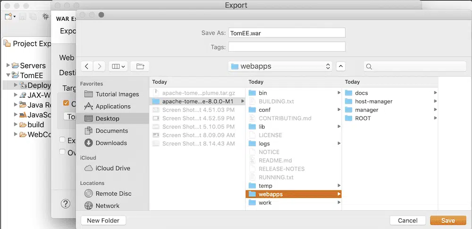This screenshot has height=229, width=472.
Task: Select Network in sidebar
Action: click(107, 206)
